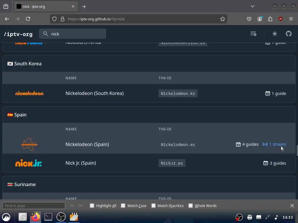This screenshot has height=223, width=298.
Task: Enable Whole Words checkbox
Action: pos(191,206)
